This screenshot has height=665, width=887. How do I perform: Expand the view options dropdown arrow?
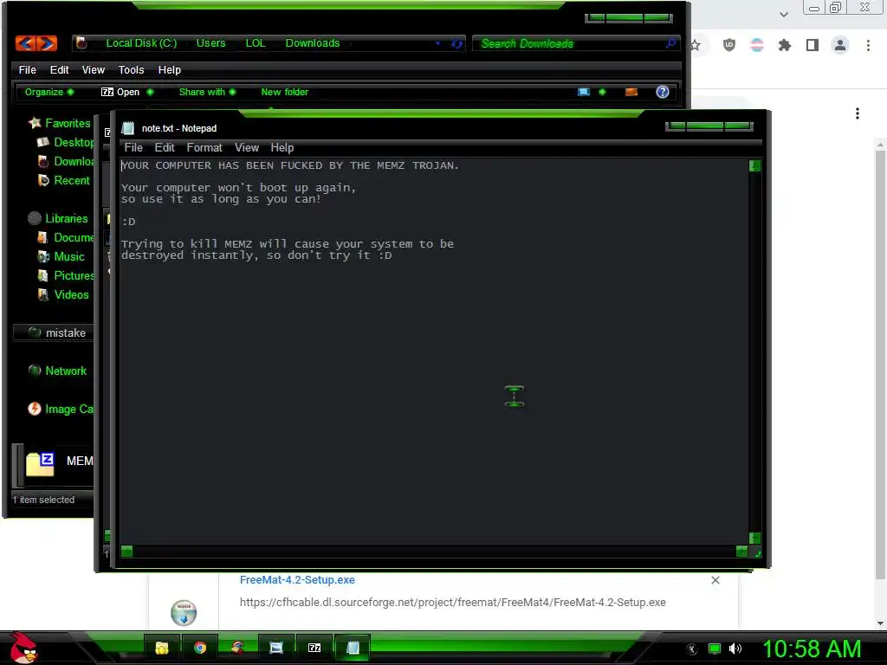[x=602, y=92]
